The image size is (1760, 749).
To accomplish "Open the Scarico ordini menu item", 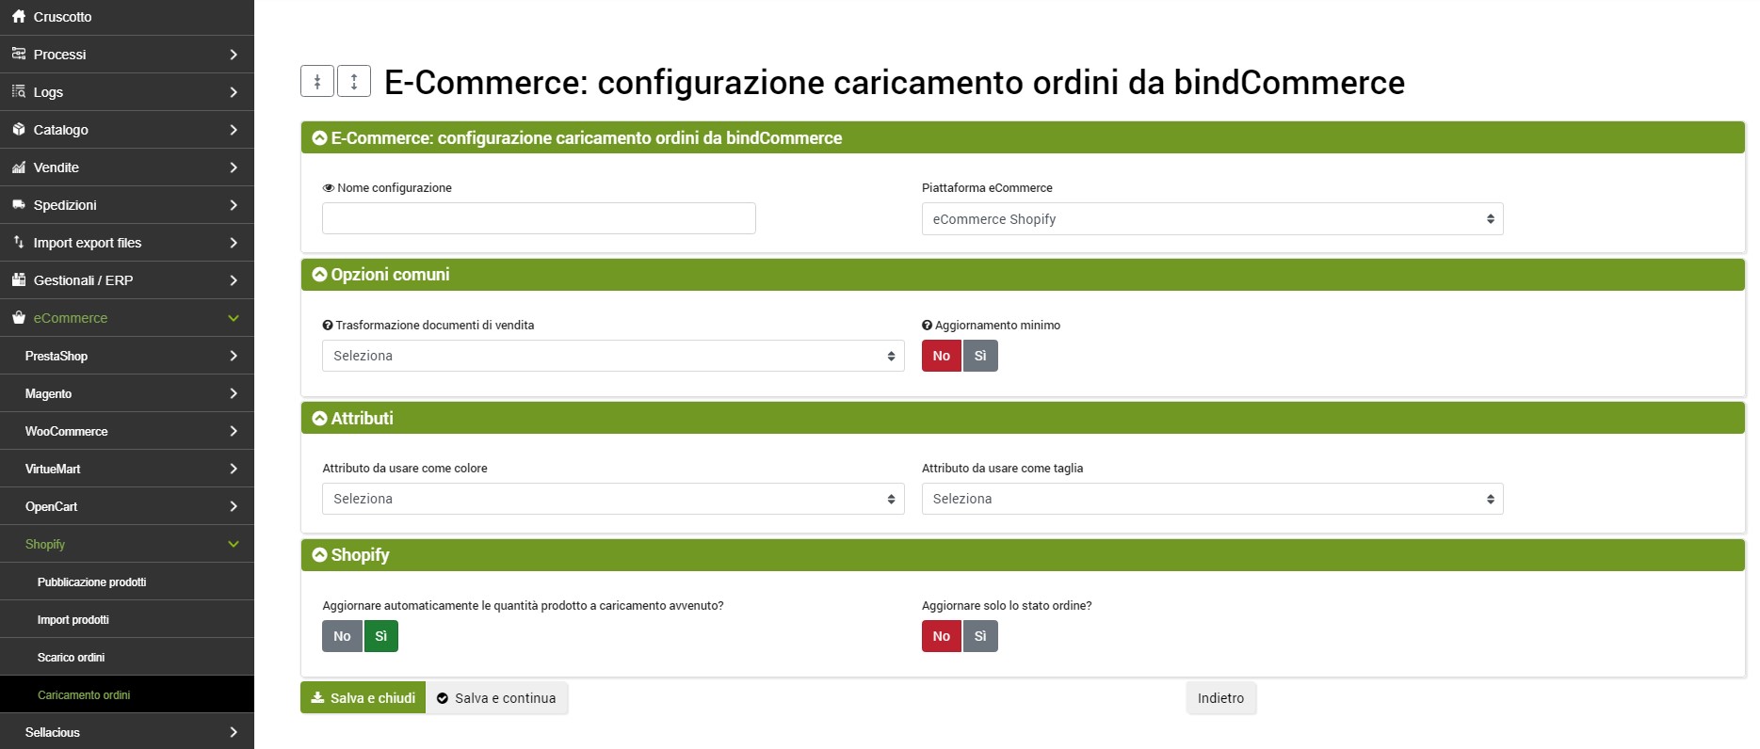I will pos(71,657).
